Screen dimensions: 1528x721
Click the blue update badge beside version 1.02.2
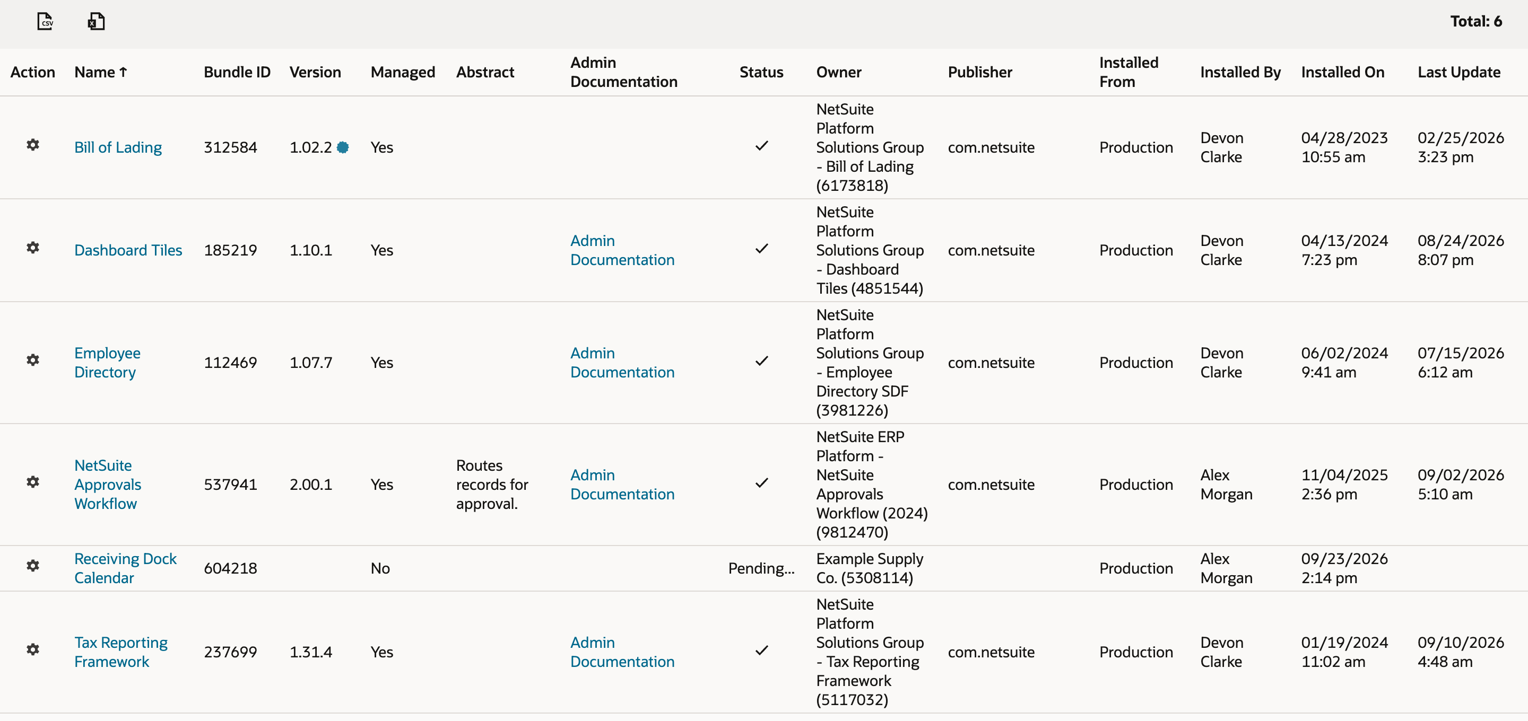click(x=343, y=147)
